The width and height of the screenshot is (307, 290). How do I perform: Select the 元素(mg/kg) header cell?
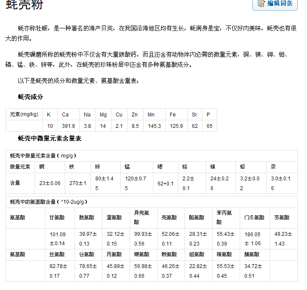pos(24,114)
